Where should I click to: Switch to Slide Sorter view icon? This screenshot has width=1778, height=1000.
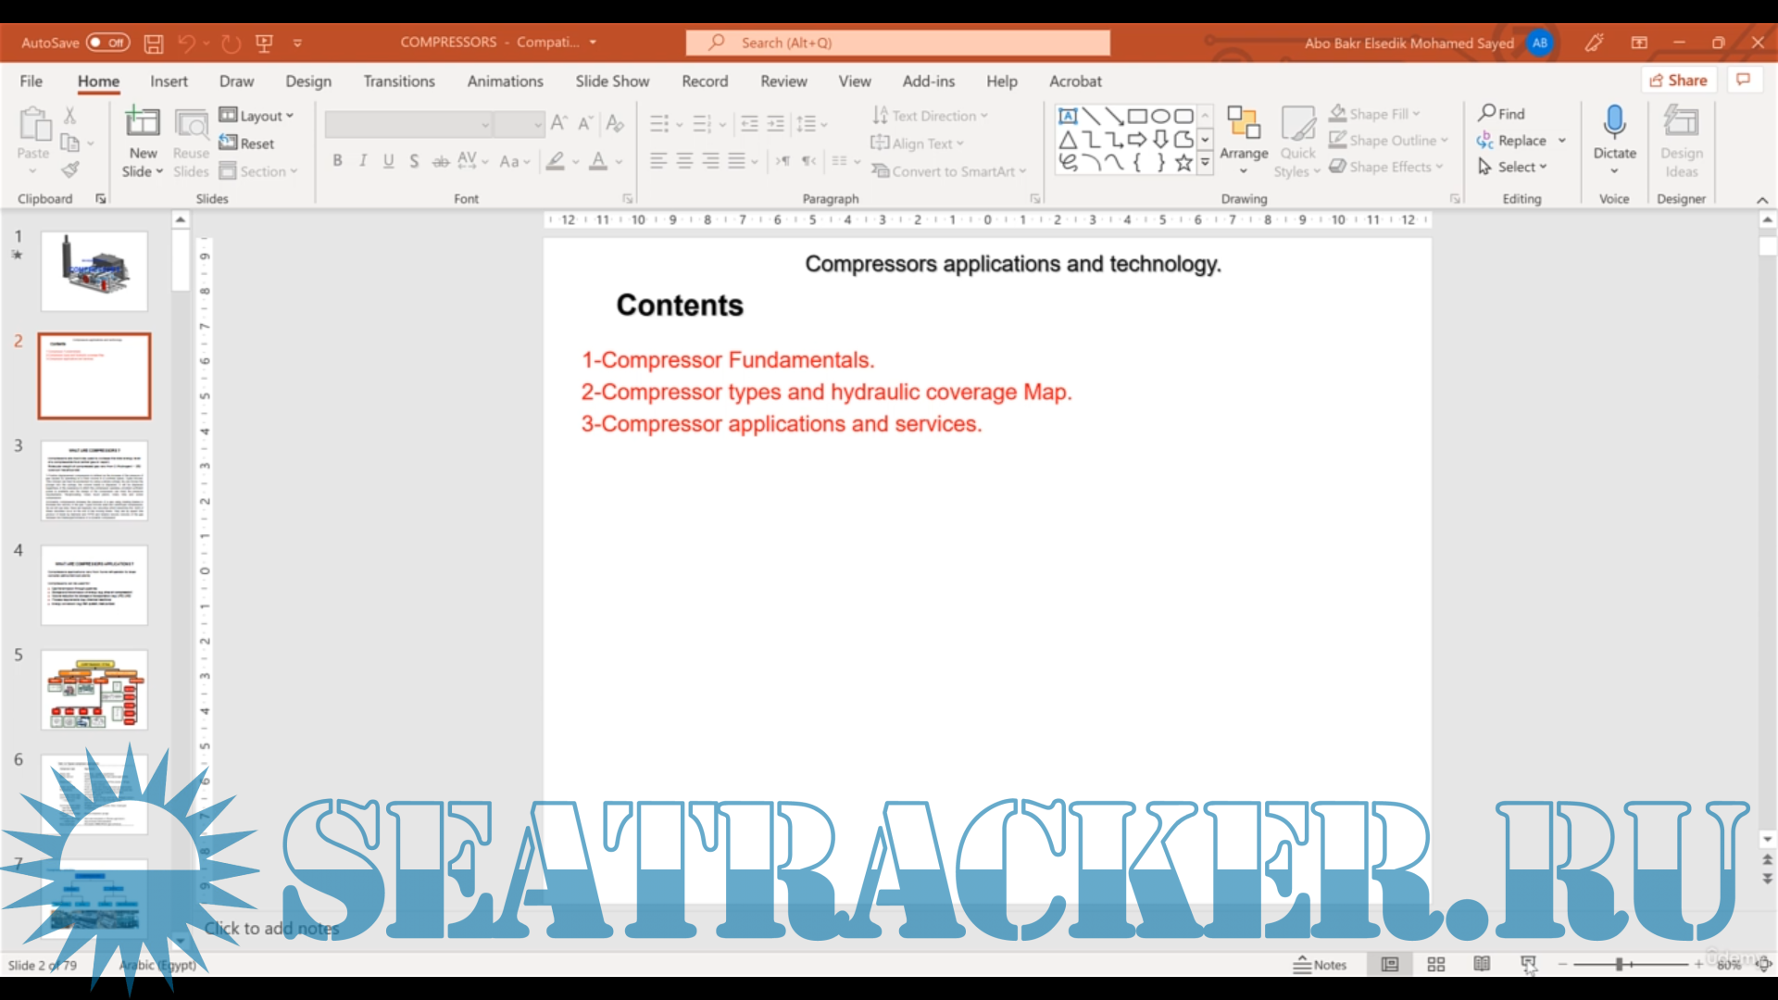click(x=1436, y=965)
